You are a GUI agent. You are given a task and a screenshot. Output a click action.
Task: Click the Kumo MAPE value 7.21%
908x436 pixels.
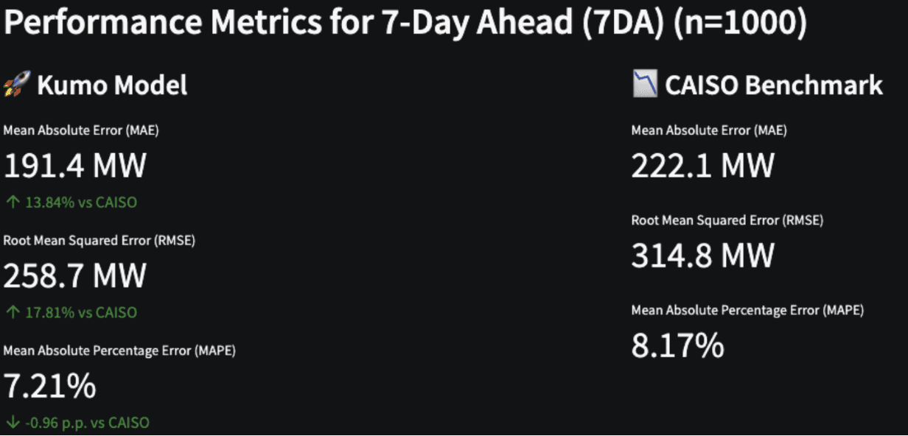[x=50, y=386]
